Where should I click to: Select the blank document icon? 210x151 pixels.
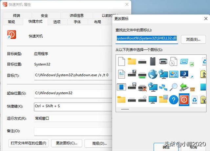click(x=121, y=61)
